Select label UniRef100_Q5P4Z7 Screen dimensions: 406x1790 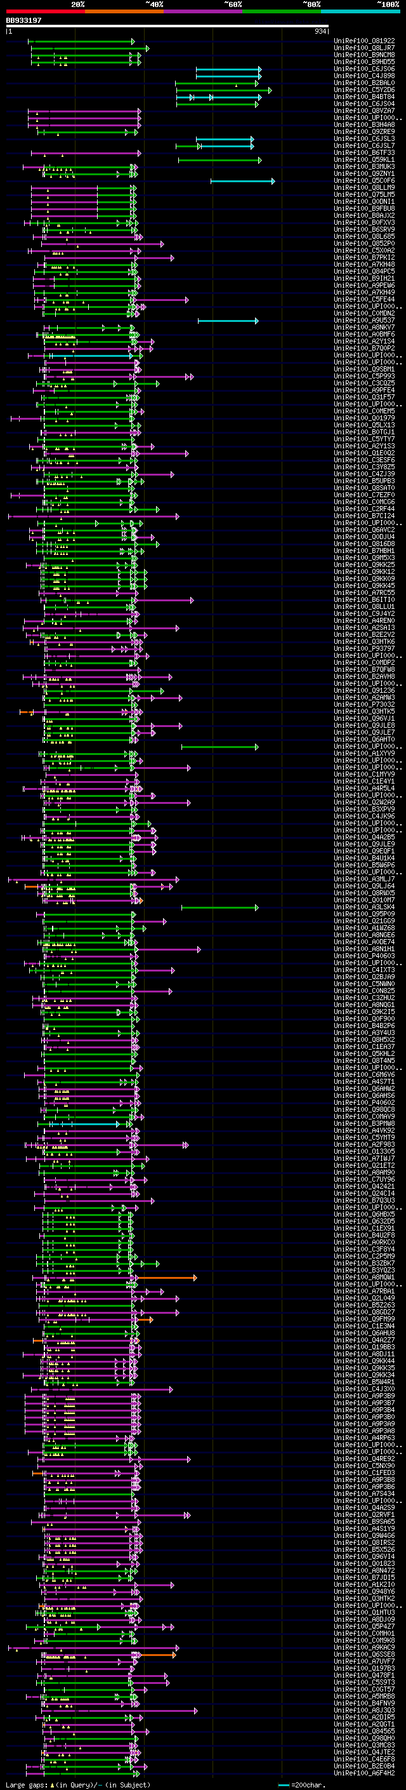coord(364,1626)
